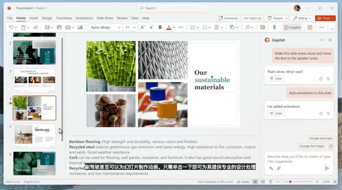Switch to Slide Sorter view in status bar
This screenshot has height=190, width=342.
click(x=263, y=182)
